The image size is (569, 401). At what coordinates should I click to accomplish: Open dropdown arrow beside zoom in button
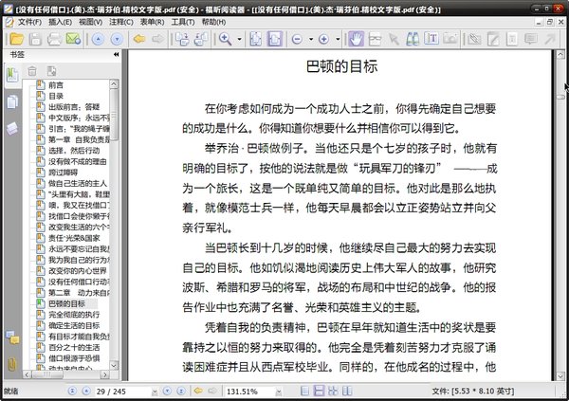pyautogui.click(x=338, y=39)
